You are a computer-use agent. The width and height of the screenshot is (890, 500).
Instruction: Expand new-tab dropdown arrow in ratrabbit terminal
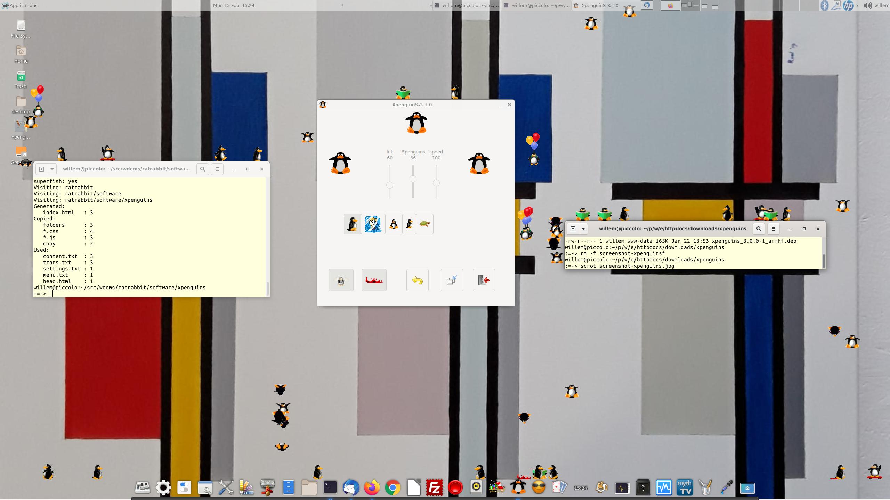52,169
